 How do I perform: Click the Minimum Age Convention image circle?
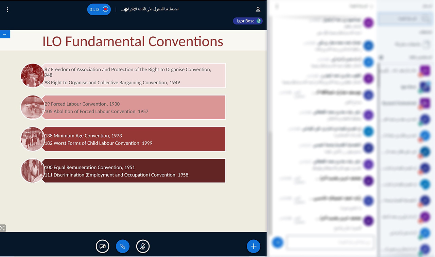tap(33, 139)
